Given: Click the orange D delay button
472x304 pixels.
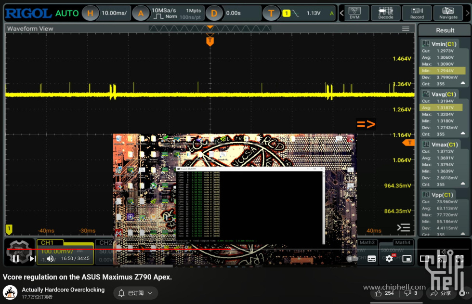Looking at the screenshot, I should (214, 13).
